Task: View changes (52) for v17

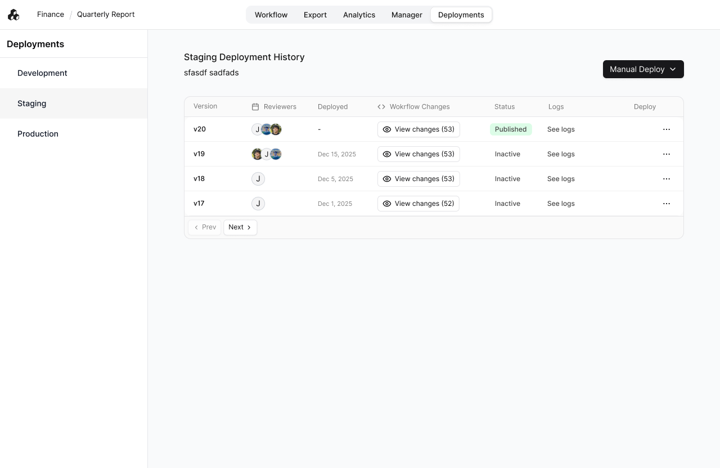Action: (x=418, y=204)
